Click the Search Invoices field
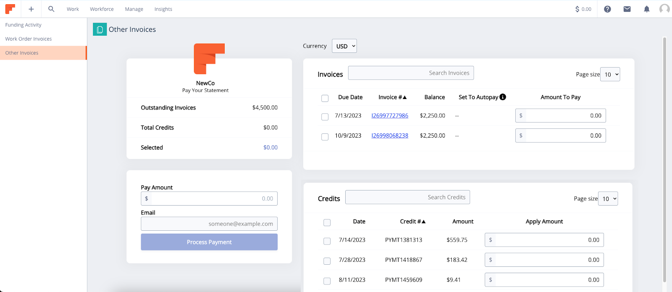The width and height of the screenshot is (672, 292). tap(411, 73)
